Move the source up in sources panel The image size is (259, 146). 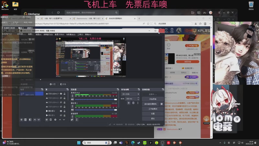tap(60, 120)
